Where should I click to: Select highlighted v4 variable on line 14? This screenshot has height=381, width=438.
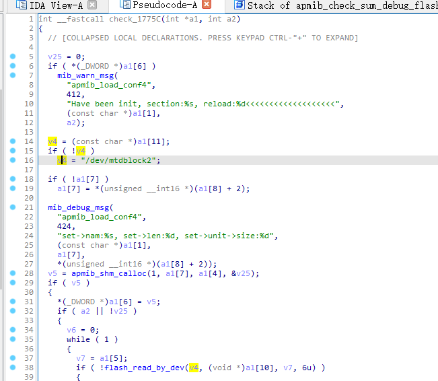tap(52, 141)
